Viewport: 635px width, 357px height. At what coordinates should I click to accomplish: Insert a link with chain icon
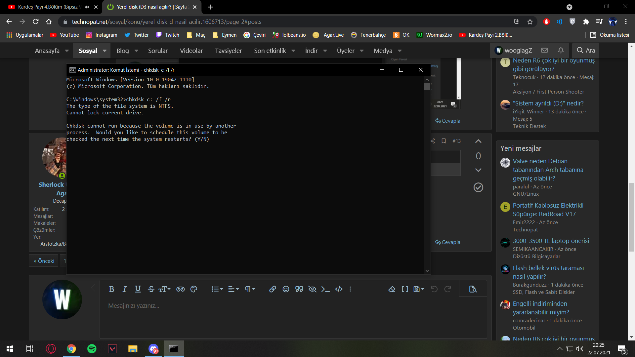[x=273, y=289]
